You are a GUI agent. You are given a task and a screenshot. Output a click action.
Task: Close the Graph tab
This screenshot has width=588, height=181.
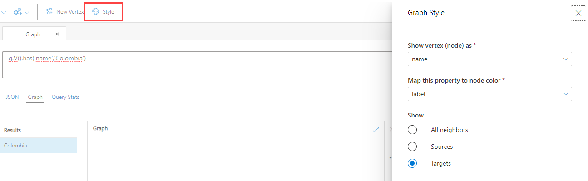pyautogui.click(x=57, y=34)
